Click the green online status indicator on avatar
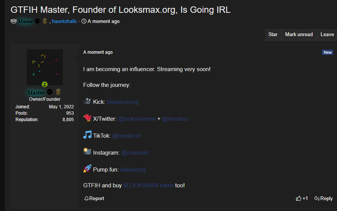Screen dimensions: 337x211 click(x=45, y=84)
